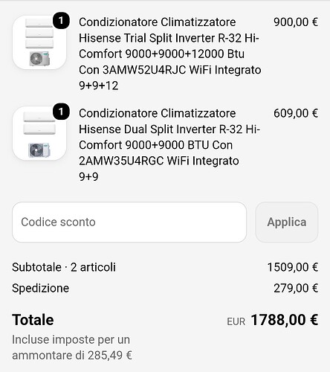
Task: Click the 900,00 € item price
Action: 296,22
